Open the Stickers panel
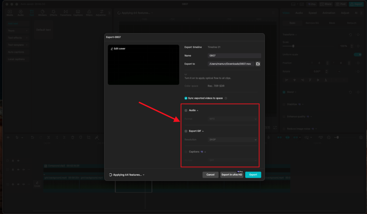The width and height of the screenshot is (367, 214). tap(42, 13)
